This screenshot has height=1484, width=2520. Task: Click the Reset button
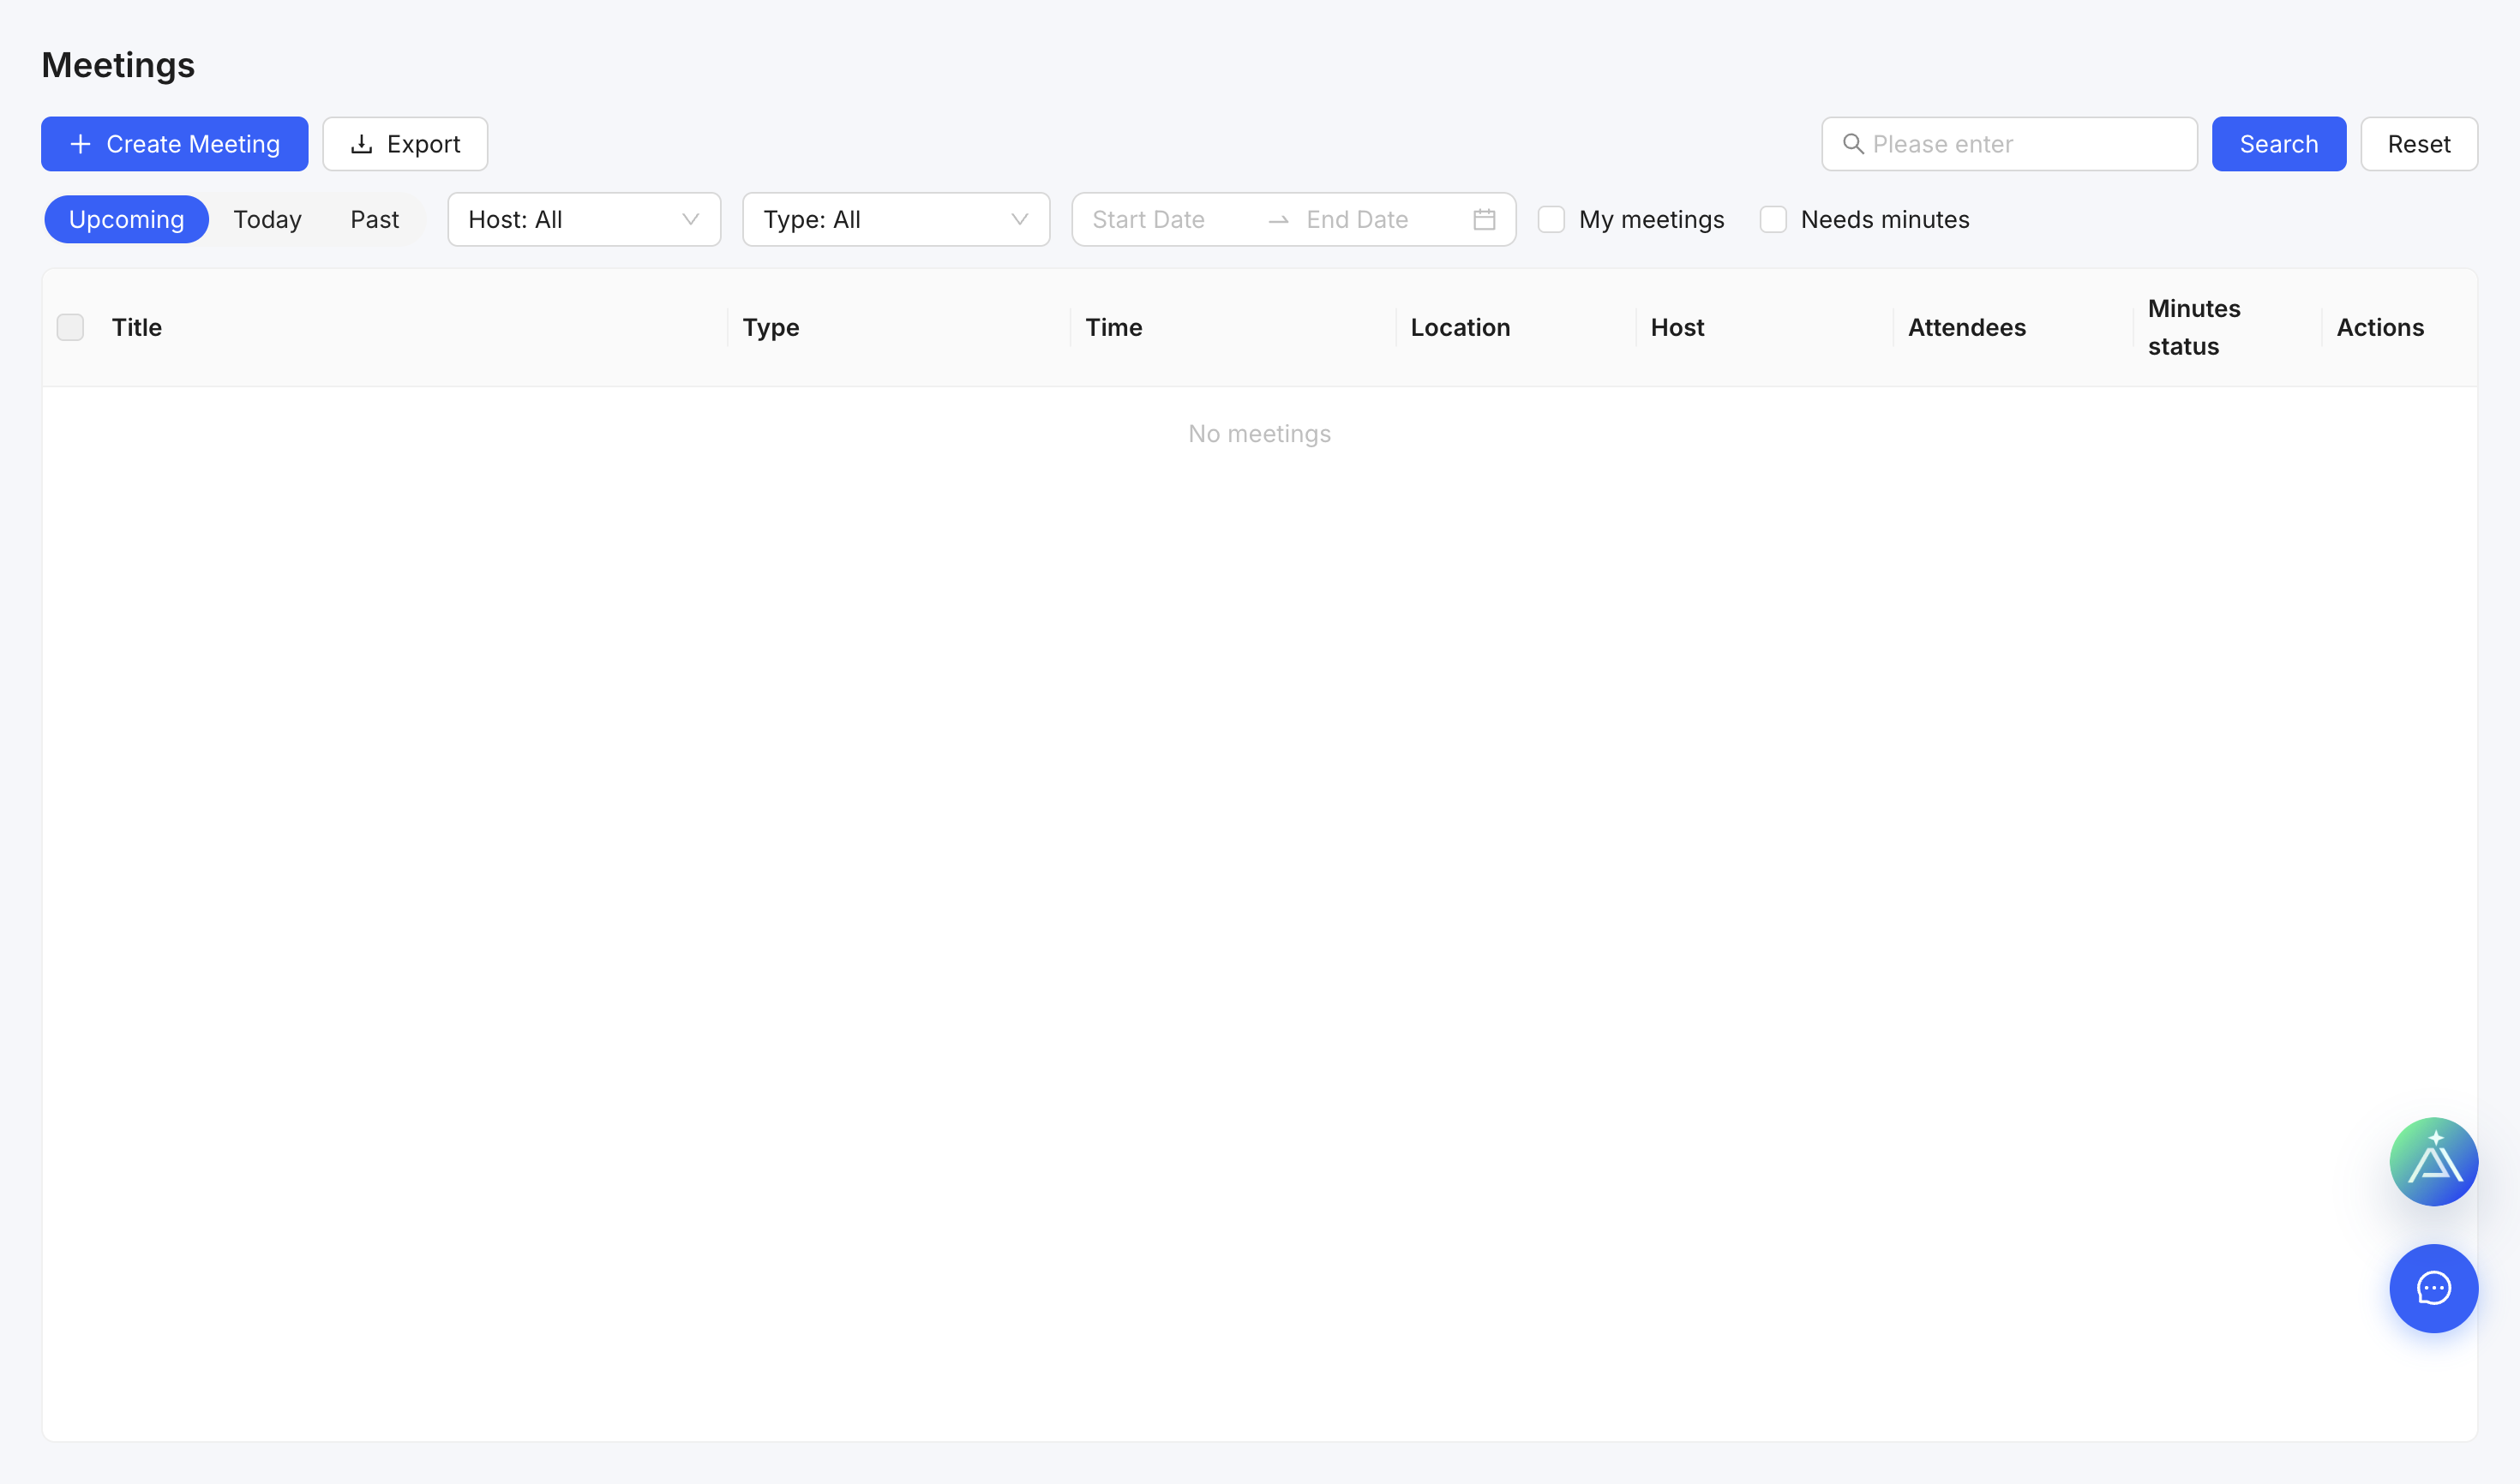pos(2418,144)
